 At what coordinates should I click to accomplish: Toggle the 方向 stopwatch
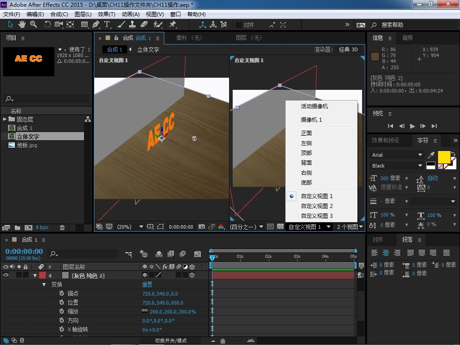point(62,320)
